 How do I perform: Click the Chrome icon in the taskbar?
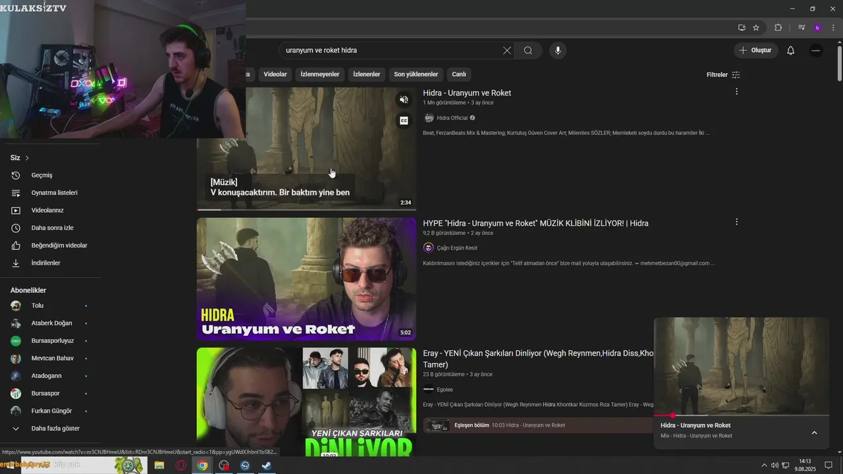point(202,465)
